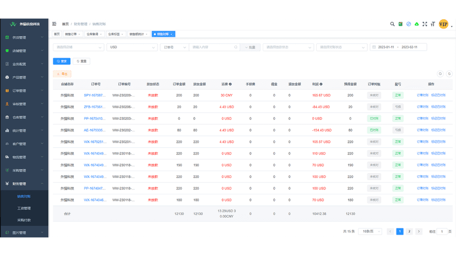Expand 图片管理 with its chevron
Screen dimensions: 456x256
42,232
